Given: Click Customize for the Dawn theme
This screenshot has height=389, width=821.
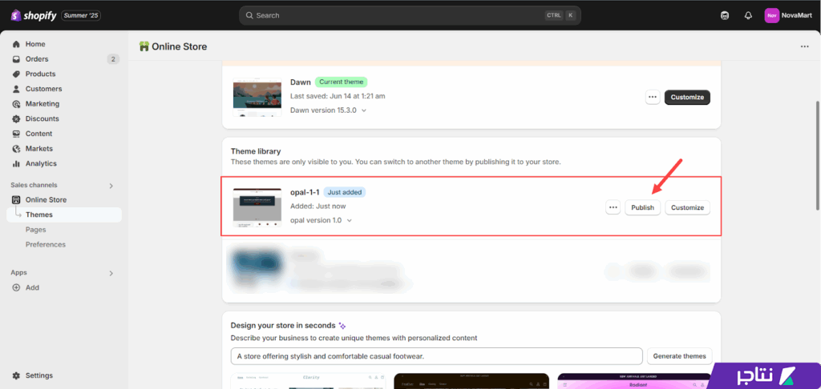Looking at the screenshot, I should coord(687,97).
